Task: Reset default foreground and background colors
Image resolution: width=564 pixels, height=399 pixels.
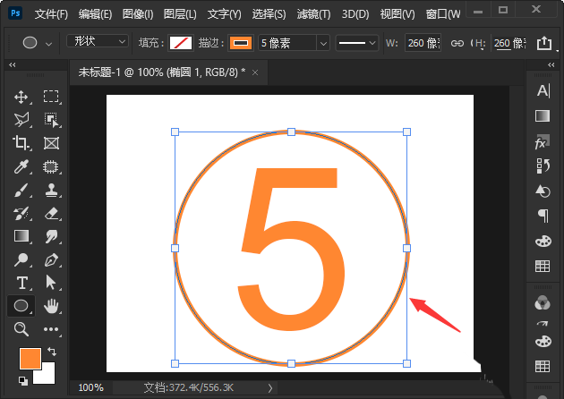Action: 21,381
